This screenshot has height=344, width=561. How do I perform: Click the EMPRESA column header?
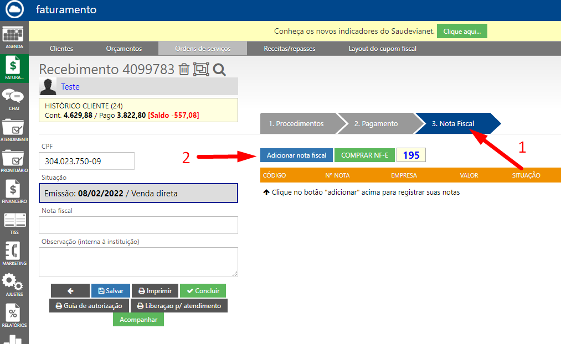pyautogui.click(x=404, y=175)
